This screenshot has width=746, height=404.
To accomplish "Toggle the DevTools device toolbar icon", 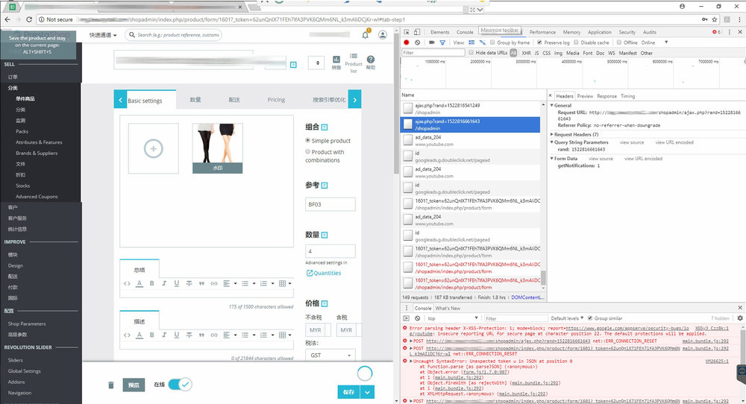I will pyautogui.click(x=417, y=32).
